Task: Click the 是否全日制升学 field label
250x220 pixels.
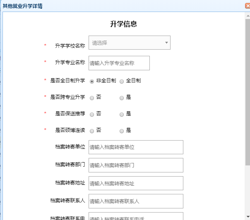Action: [x=67, y=81]
